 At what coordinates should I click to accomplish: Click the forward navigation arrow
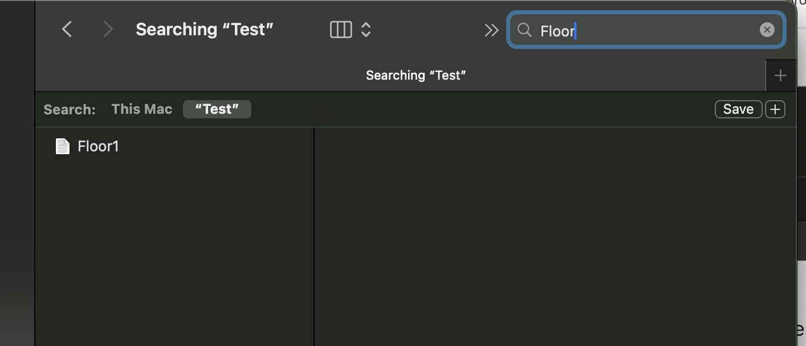(108, 30)
